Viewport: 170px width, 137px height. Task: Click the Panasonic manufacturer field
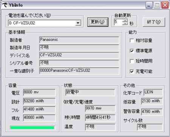79,40
